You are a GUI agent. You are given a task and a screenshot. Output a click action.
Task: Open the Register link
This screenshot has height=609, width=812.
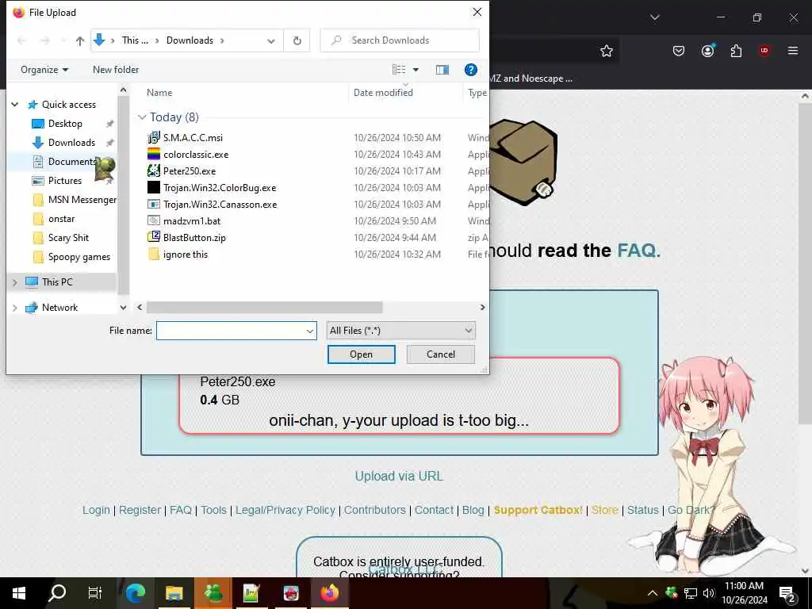[140, 510]
